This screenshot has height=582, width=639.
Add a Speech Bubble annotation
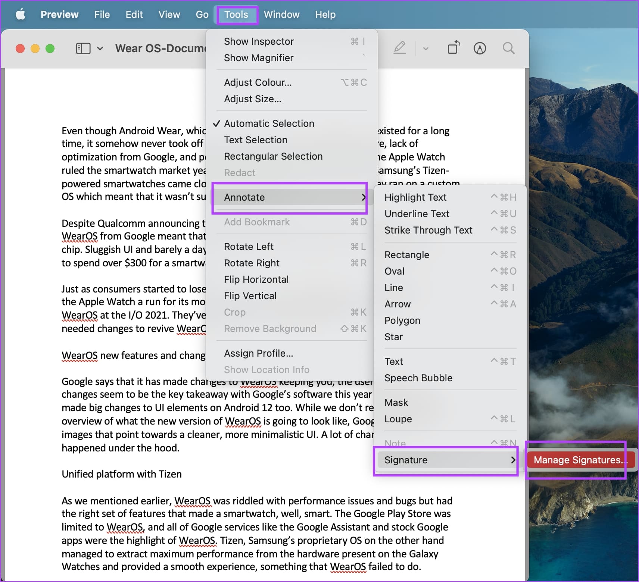click(450, 378)
